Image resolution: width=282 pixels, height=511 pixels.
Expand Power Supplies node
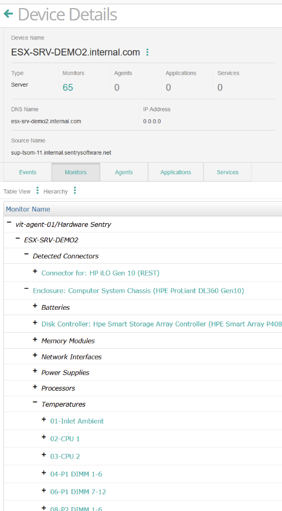pyautogui.click(x=35, y=371)
